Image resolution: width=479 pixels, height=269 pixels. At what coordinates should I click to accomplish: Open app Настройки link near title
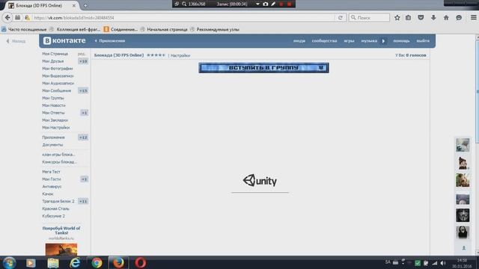[180, 55]
